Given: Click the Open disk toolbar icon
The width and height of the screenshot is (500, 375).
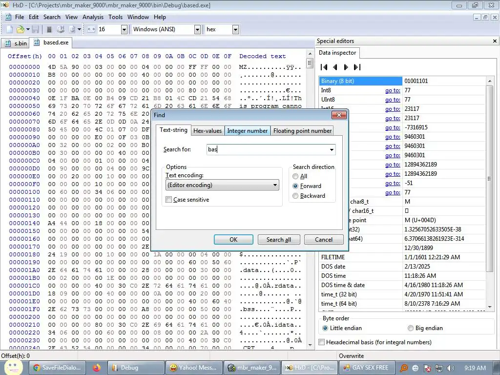Looking at the screenshot, I should pyautogui.click(x=61, y=29).
